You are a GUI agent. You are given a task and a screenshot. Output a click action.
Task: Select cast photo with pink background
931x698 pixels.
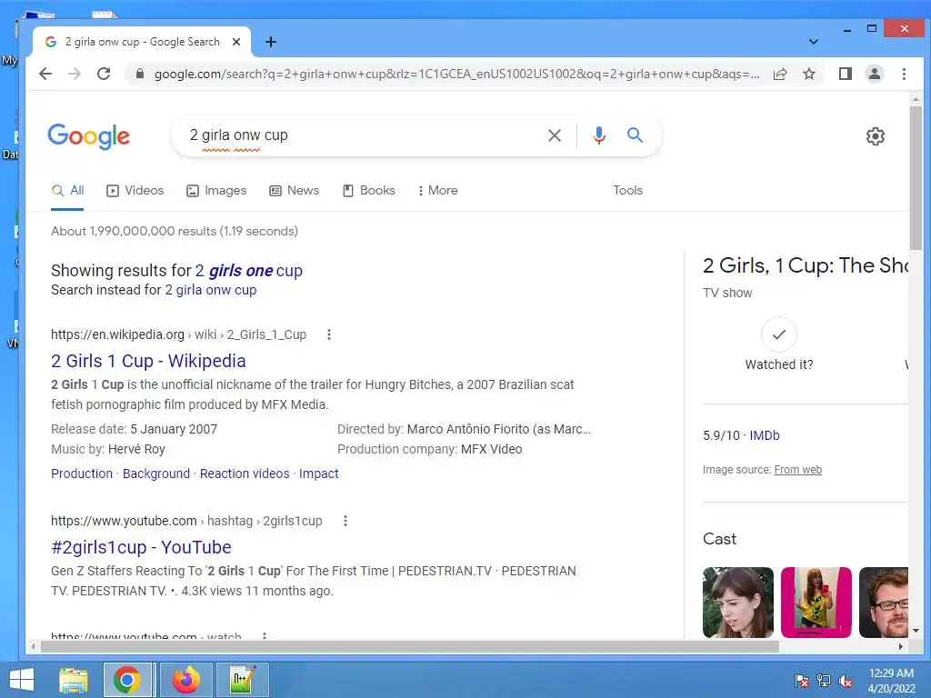pos(816,603)
